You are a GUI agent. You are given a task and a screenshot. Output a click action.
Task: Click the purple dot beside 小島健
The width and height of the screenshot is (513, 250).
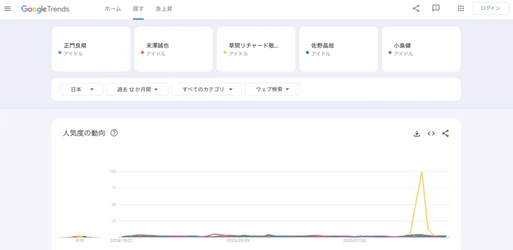tap(390, 53)
